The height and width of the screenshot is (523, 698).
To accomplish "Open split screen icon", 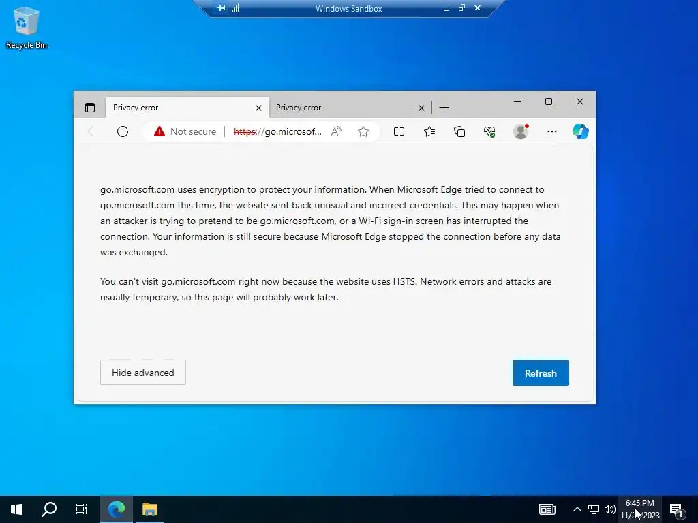I will click(x=399, y=131).
